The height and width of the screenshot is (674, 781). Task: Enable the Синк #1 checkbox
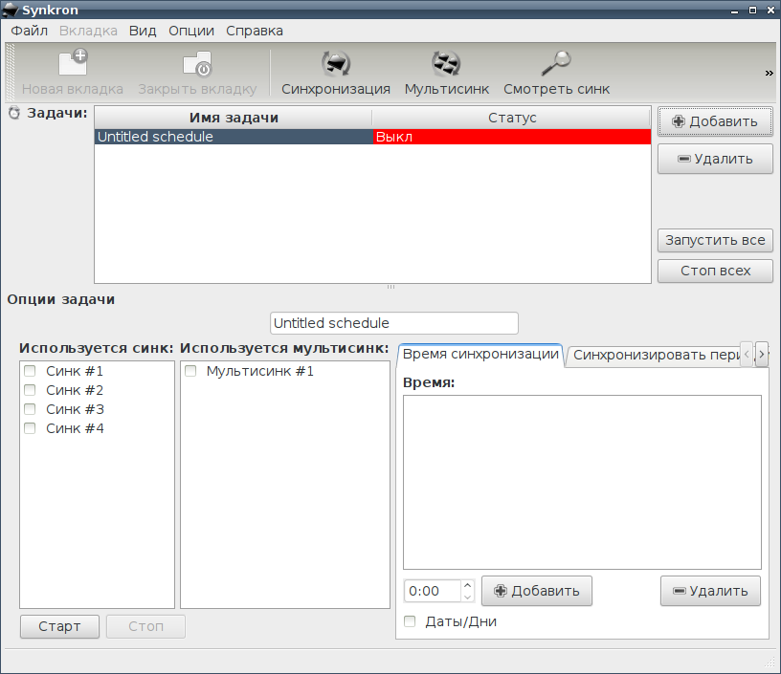coord(30,371)
